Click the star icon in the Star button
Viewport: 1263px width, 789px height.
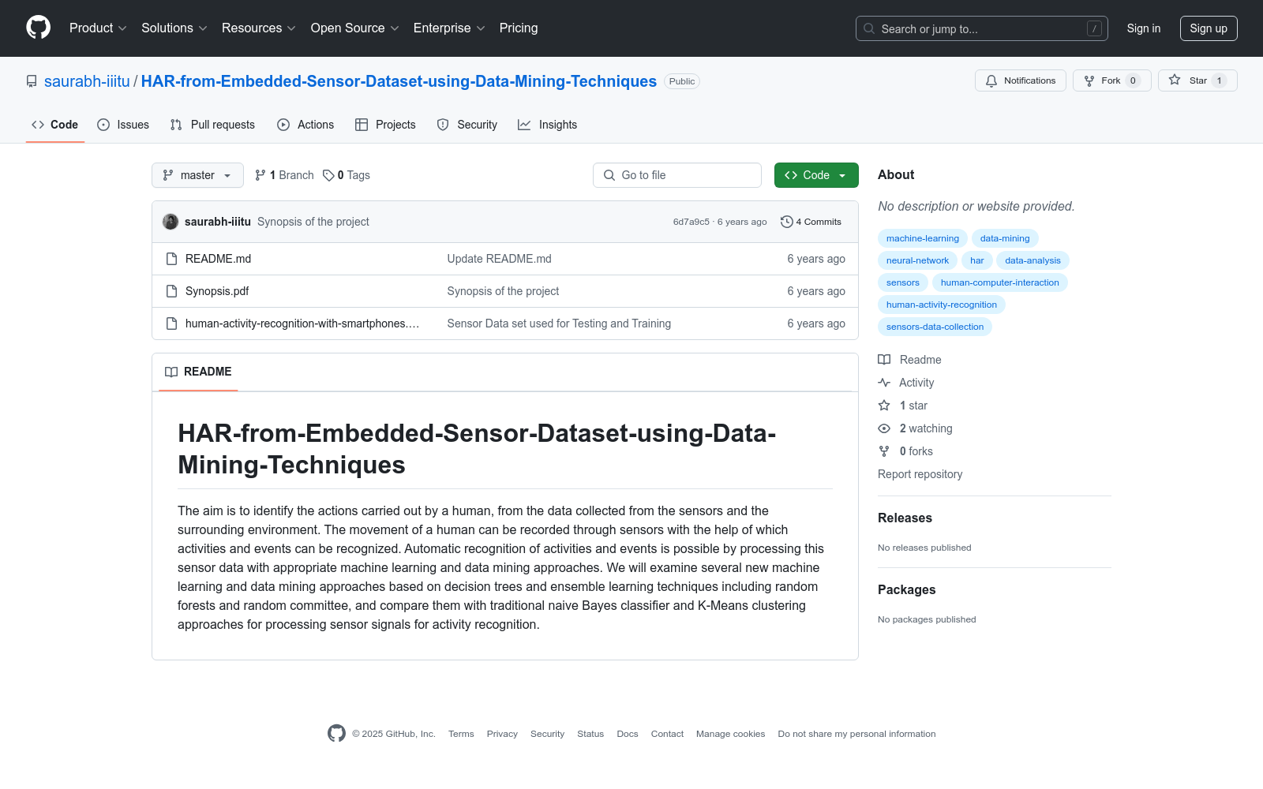click(x=1175, y=80)
